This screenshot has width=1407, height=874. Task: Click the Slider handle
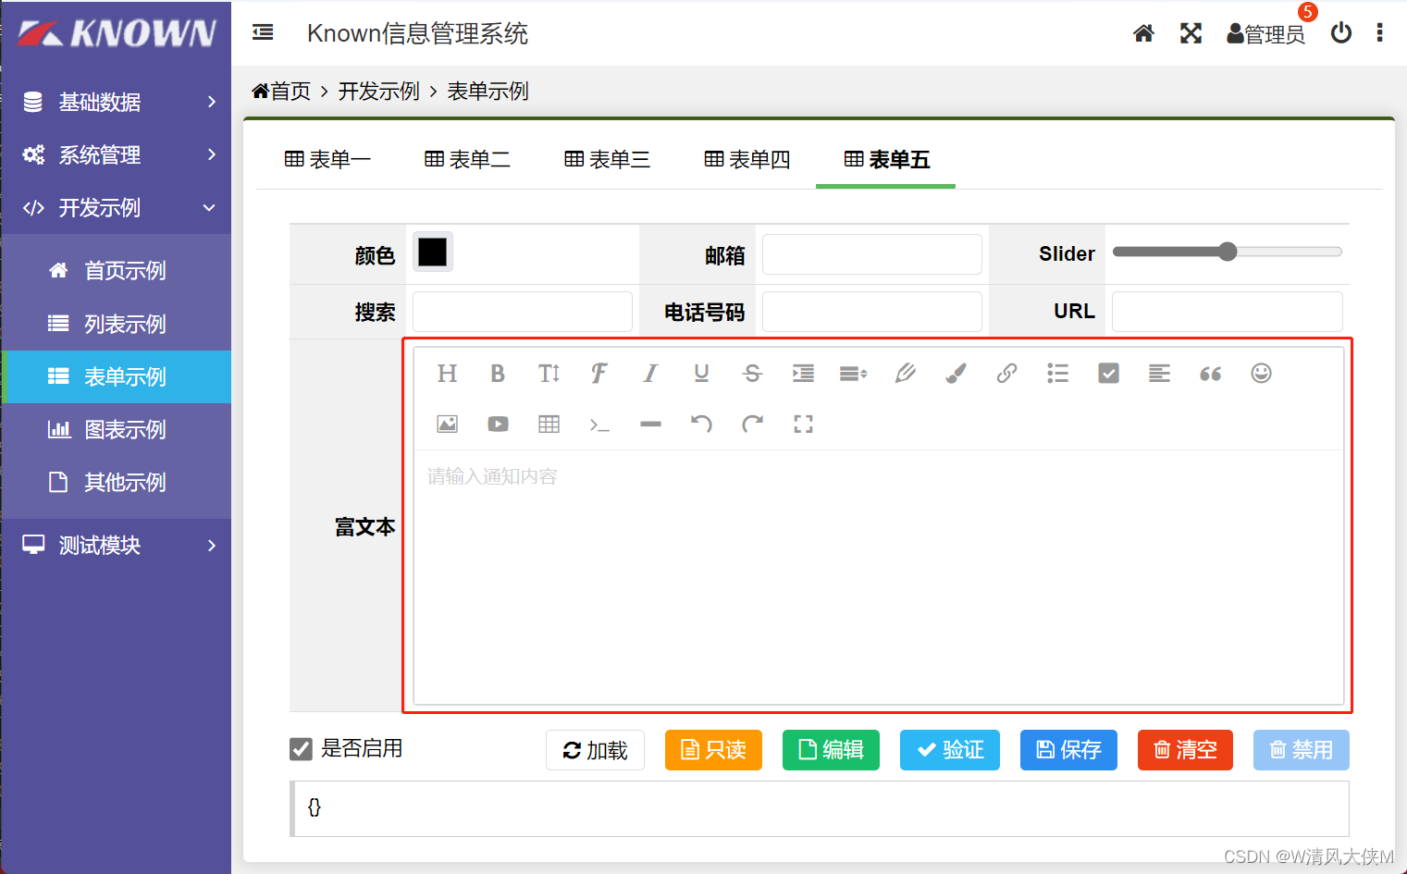[1228, 252]
